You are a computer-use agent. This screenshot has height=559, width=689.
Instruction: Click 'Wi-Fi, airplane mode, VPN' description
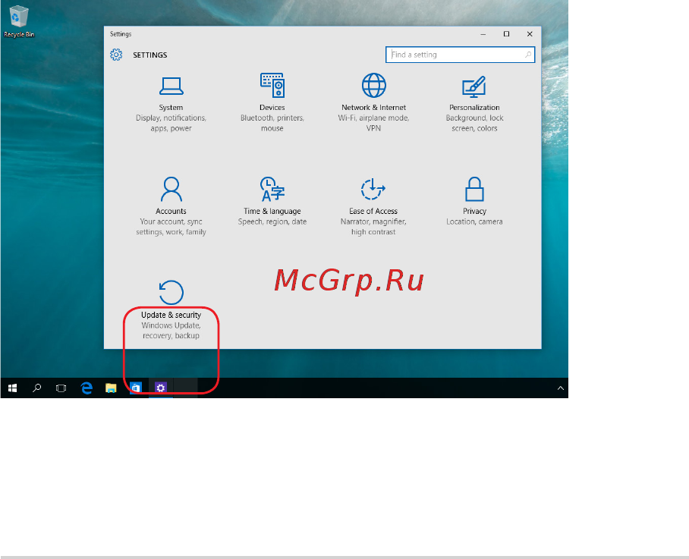[x=373, y=123]
